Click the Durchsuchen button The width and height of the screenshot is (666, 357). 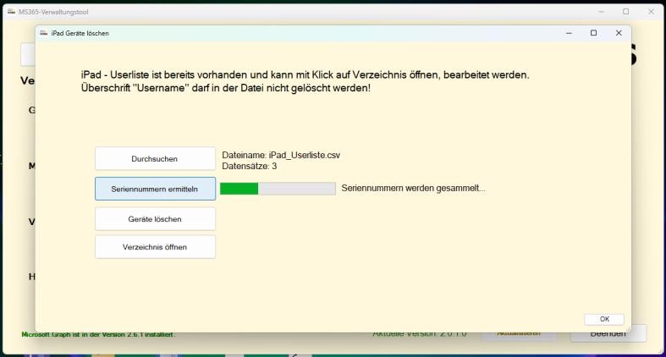[155, 159]
